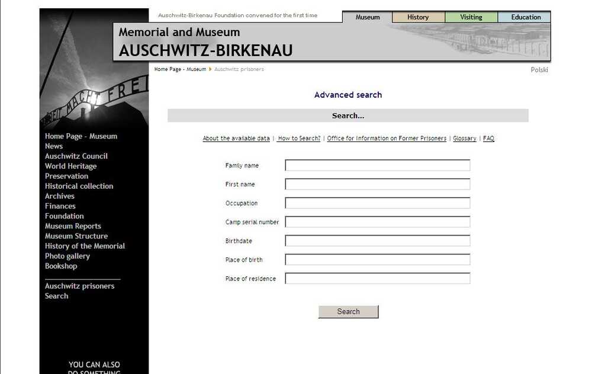The height and width of the screenshot is (374, 592).
Task: Open Auschwitz Council sidebar link
Action: pos(76,156)
